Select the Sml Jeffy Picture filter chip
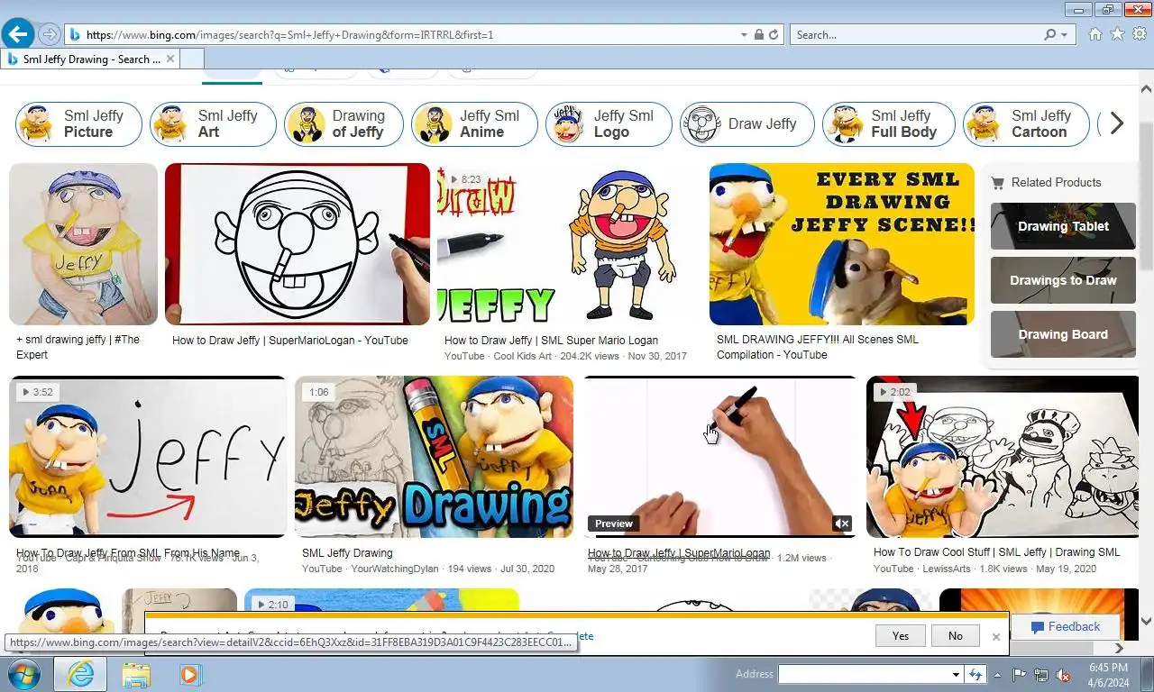 click(78, 123)
